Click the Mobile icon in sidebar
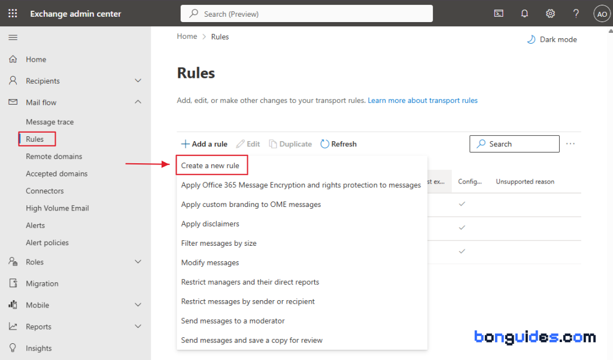Screen dimensions: 613x360 click(13, 304)
